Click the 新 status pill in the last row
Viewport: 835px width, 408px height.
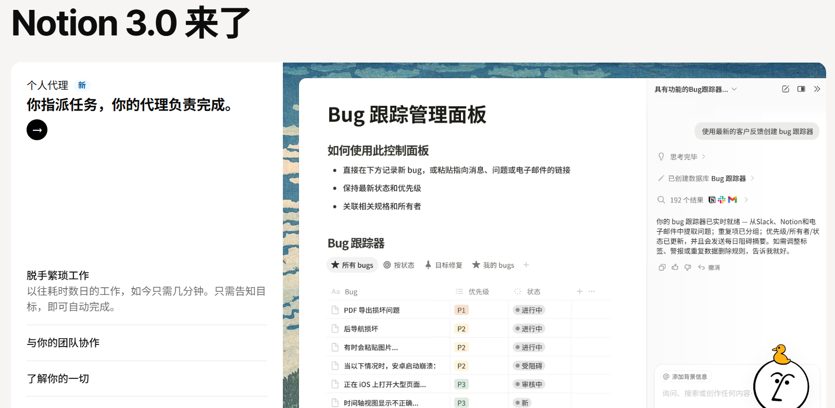[x=521, y=403]
